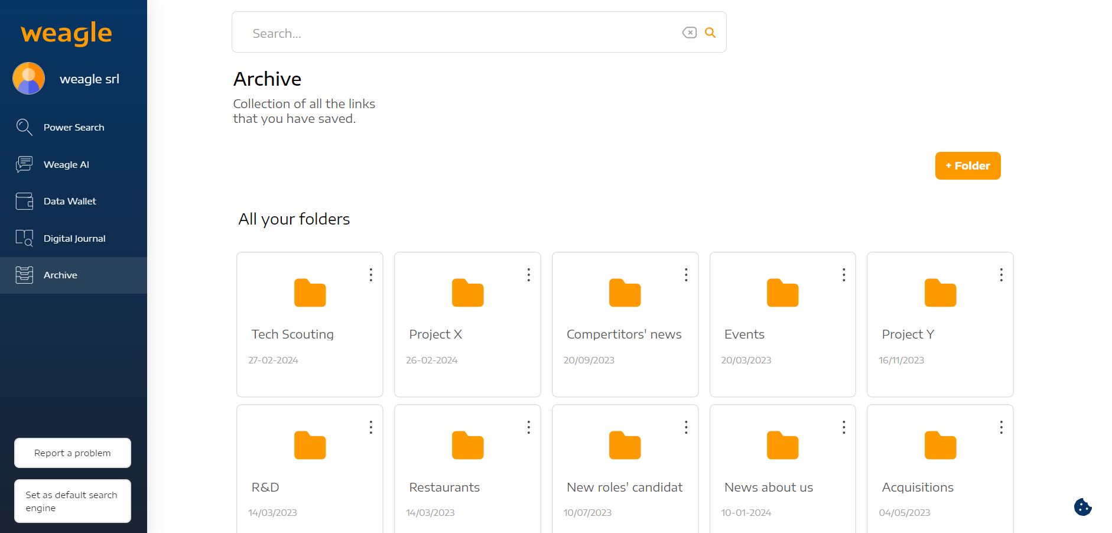This screenshot has height=533, width=1112.
Task: Click the weagle srl profile avatar
Action: pyautogui.click(x=29, y=79)
